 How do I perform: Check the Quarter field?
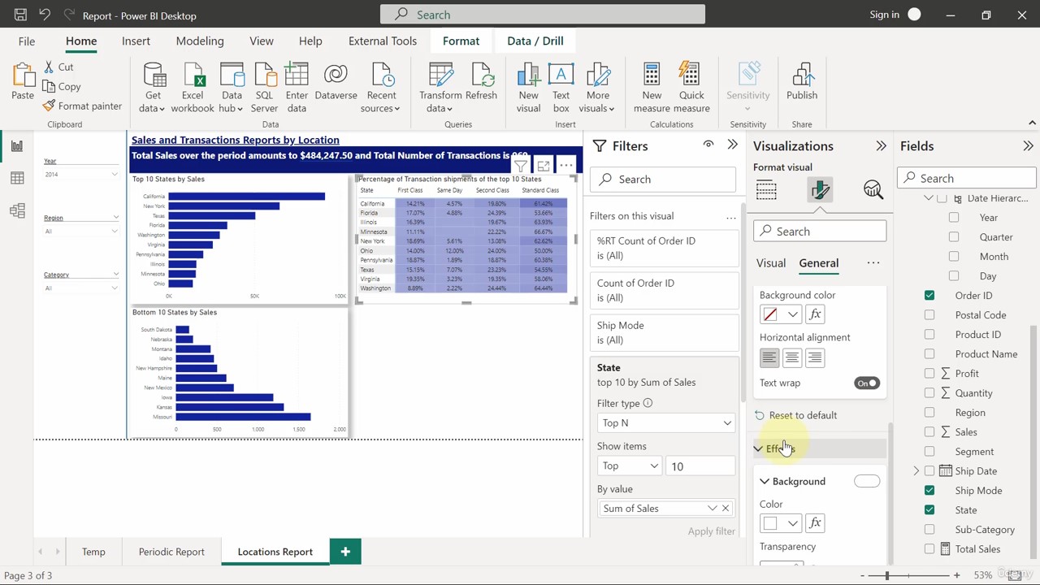click(954, 237)
